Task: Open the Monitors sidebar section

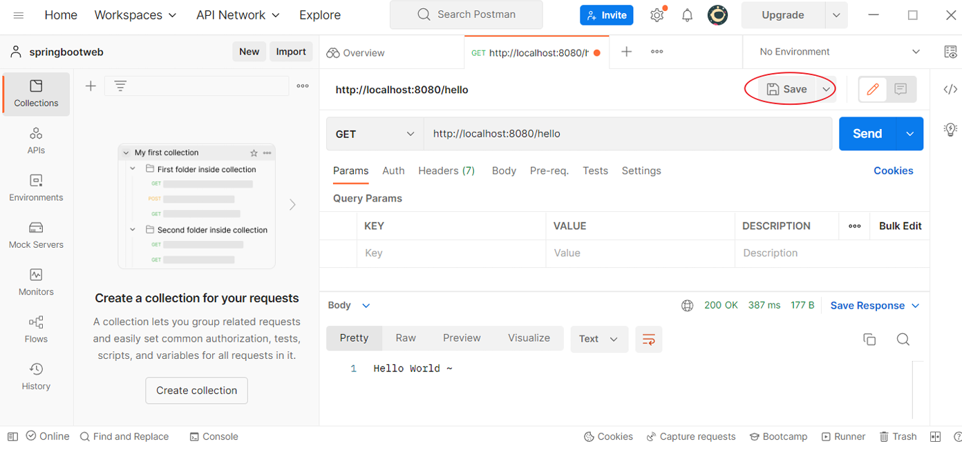Action: [36, 282]
